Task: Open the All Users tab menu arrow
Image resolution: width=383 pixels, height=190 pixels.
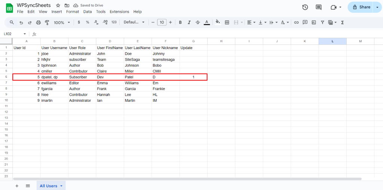Action: 61,186
